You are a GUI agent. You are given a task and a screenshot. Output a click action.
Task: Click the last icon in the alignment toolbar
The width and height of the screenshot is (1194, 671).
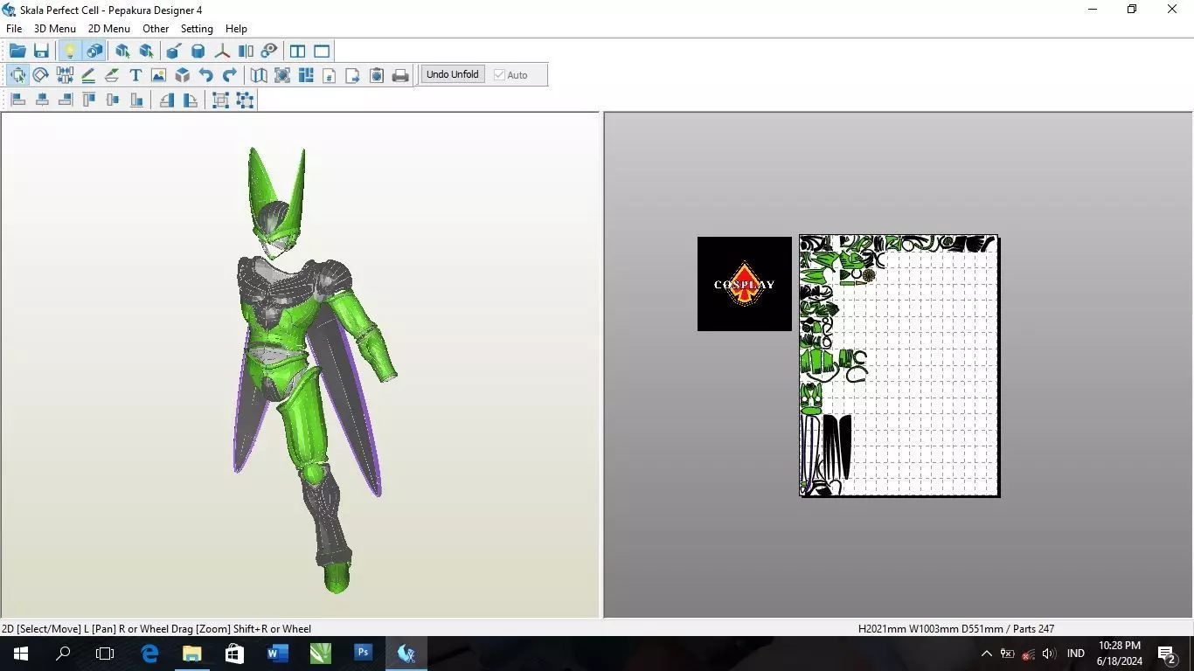point(245,100)
